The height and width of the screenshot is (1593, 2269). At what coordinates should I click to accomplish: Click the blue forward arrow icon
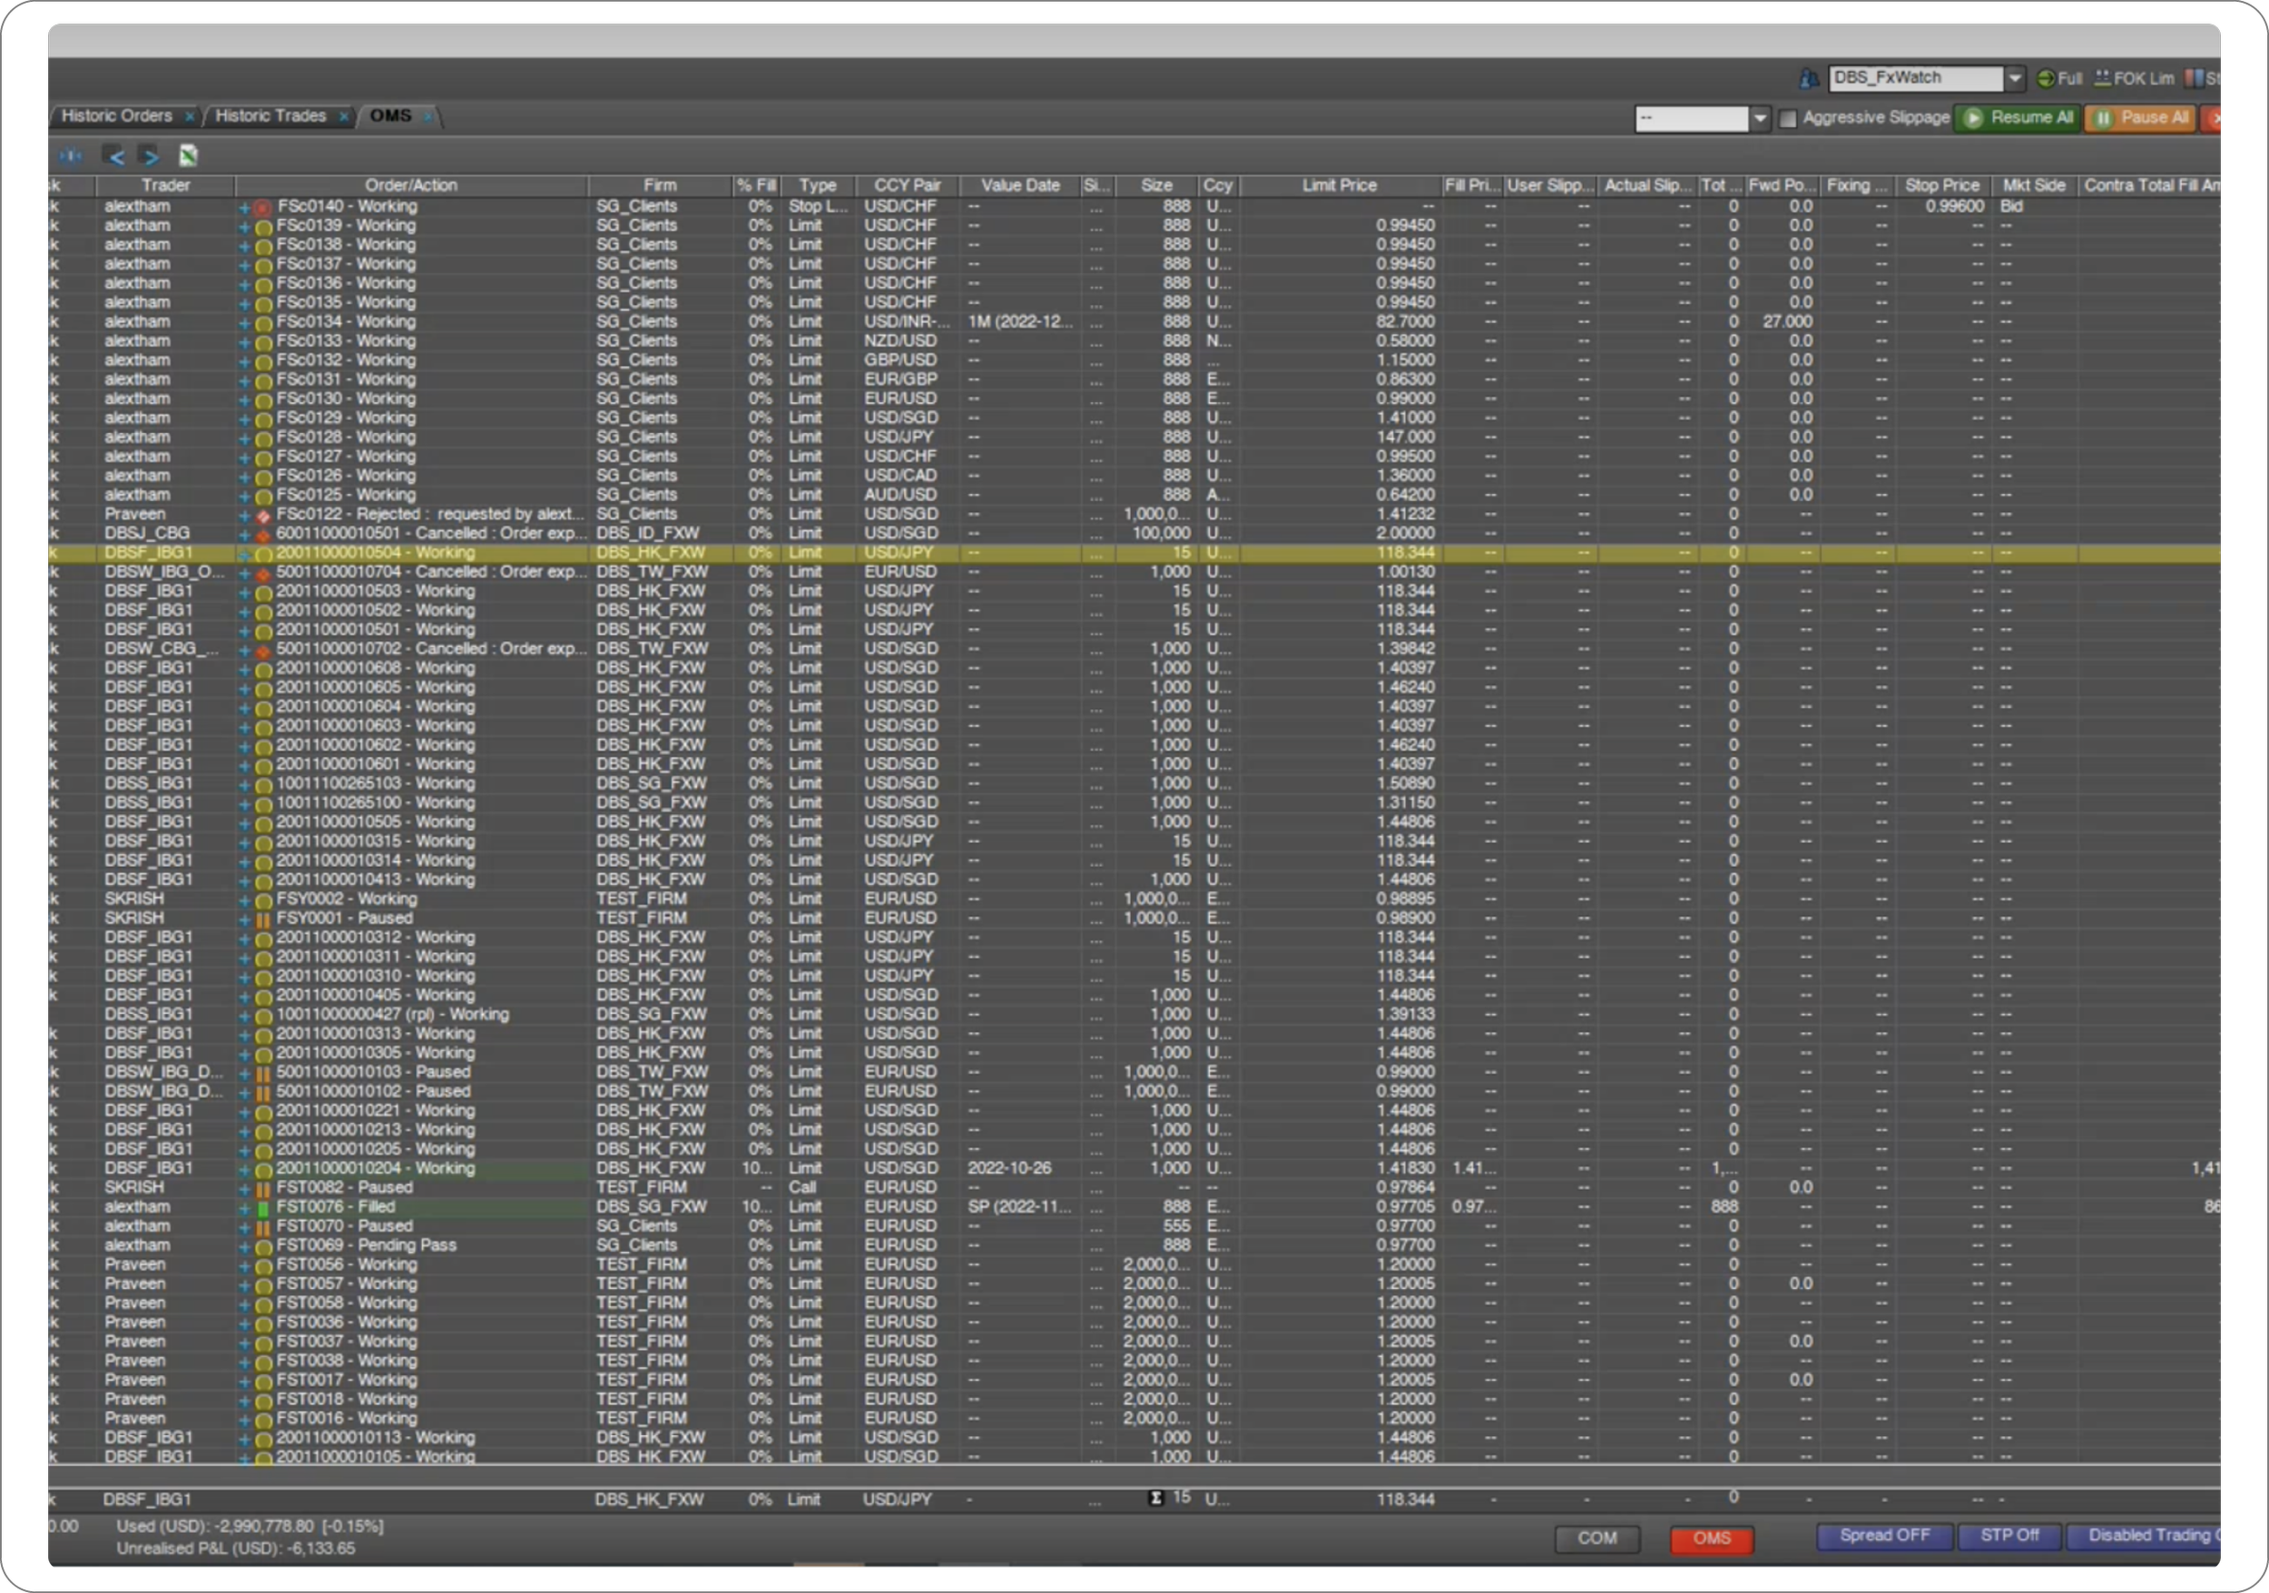tap(149, 156)
